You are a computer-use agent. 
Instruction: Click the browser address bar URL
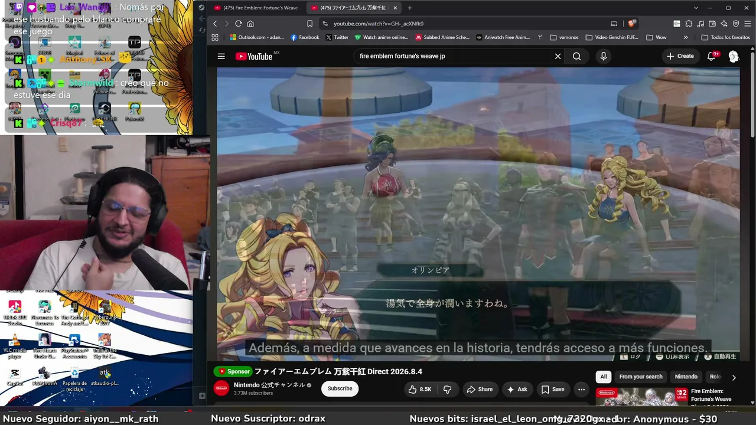tap(379, 24)
